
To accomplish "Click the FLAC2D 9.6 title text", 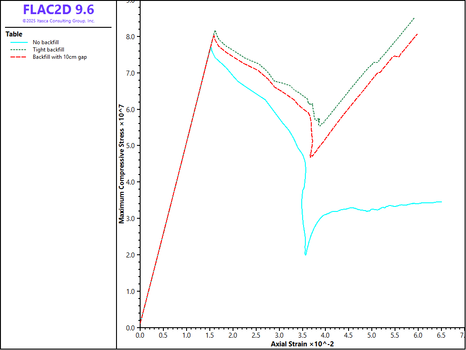I will point(58,10).
